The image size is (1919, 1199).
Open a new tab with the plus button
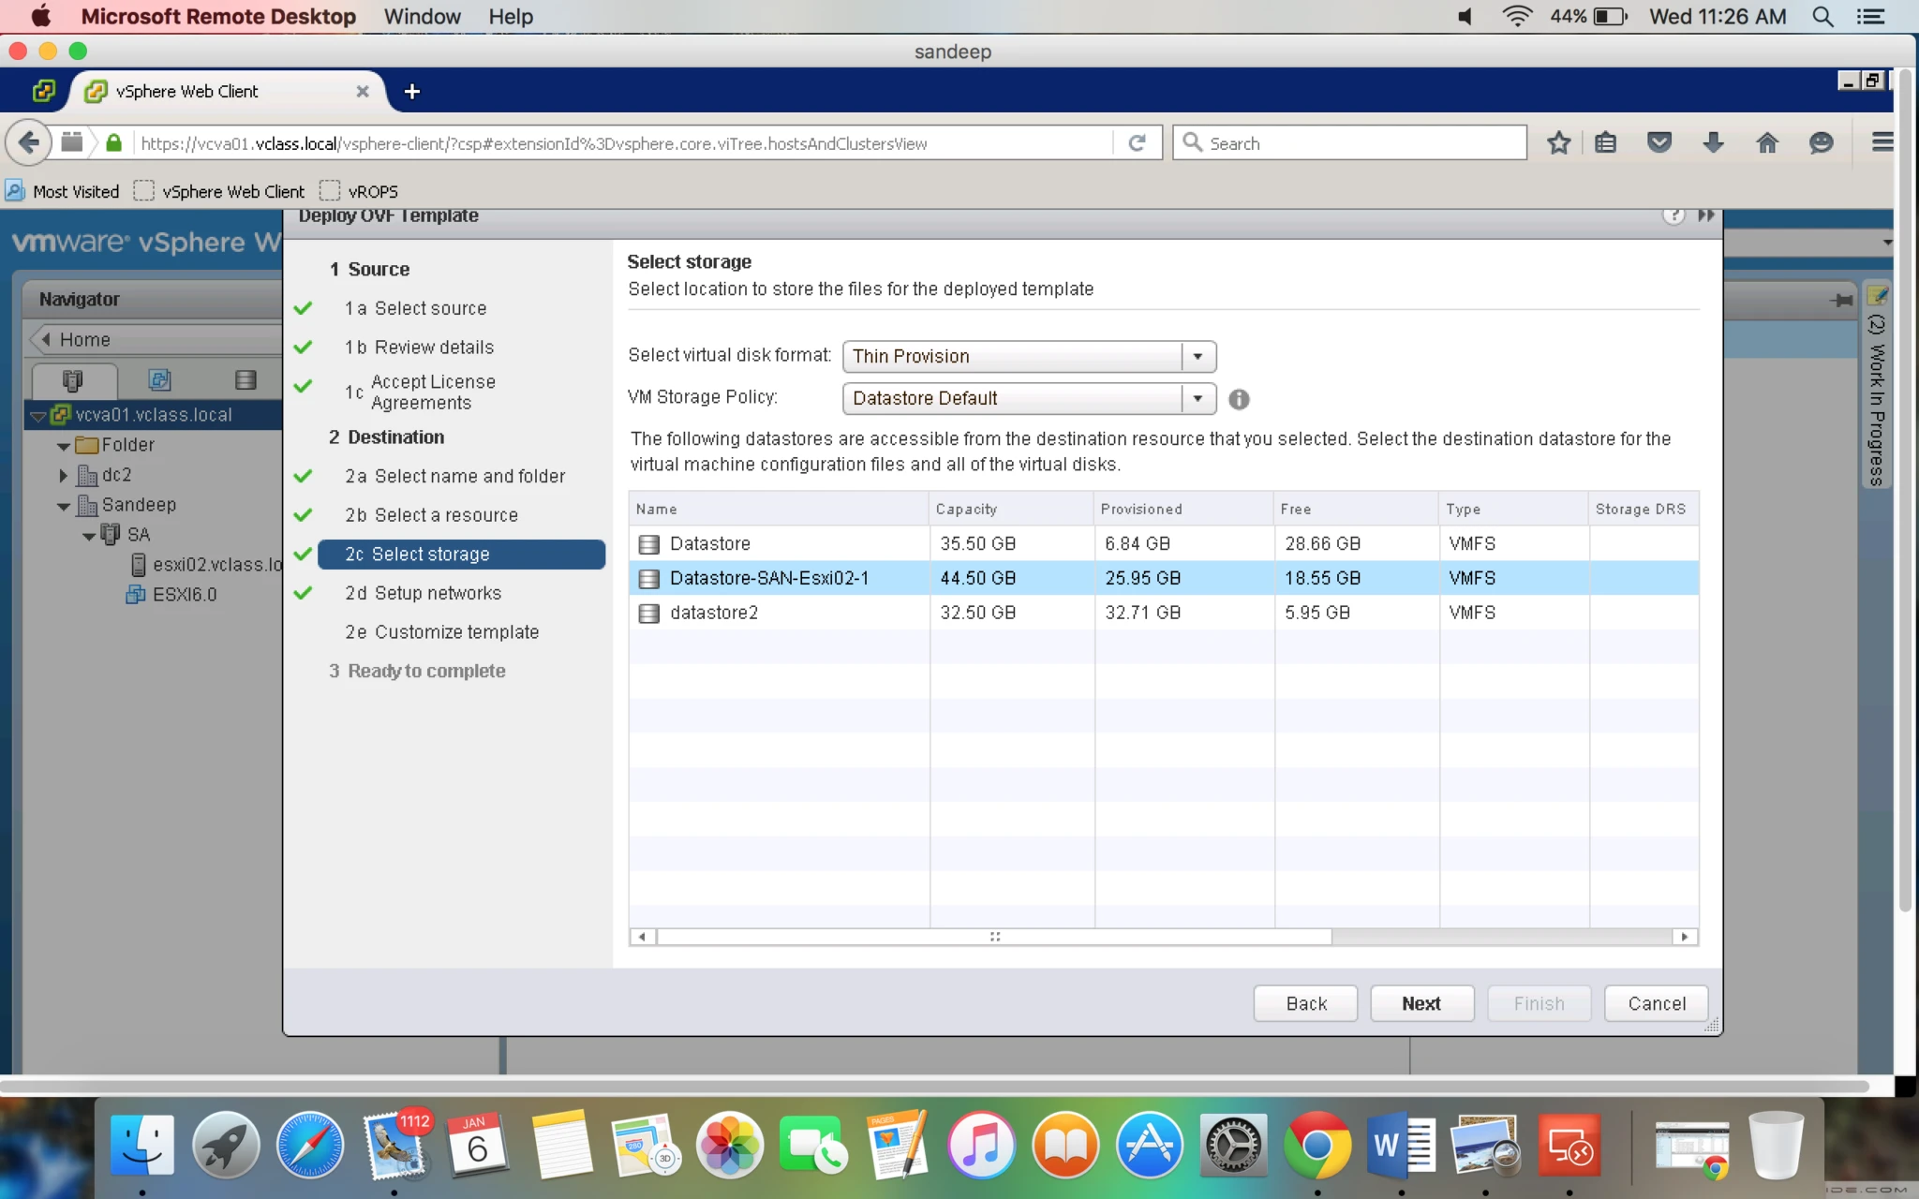(411, 91)
